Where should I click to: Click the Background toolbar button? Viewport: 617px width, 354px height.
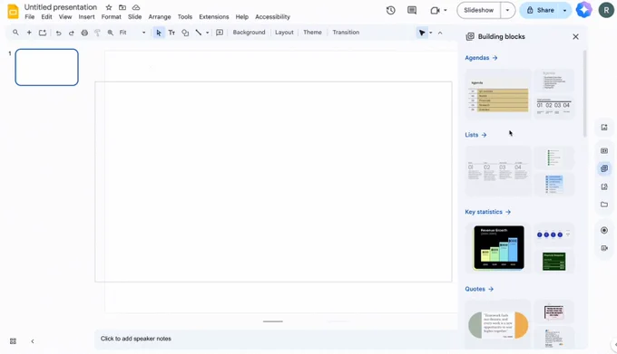click(250, 33)
